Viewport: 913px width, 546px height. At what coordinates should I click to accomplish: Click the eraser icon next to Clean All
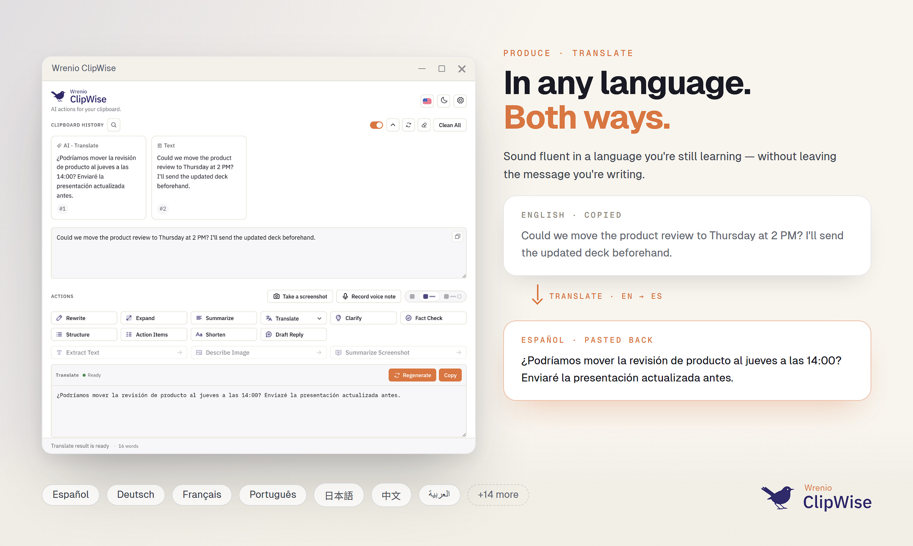pyautogui.click(x=424, y=125)
